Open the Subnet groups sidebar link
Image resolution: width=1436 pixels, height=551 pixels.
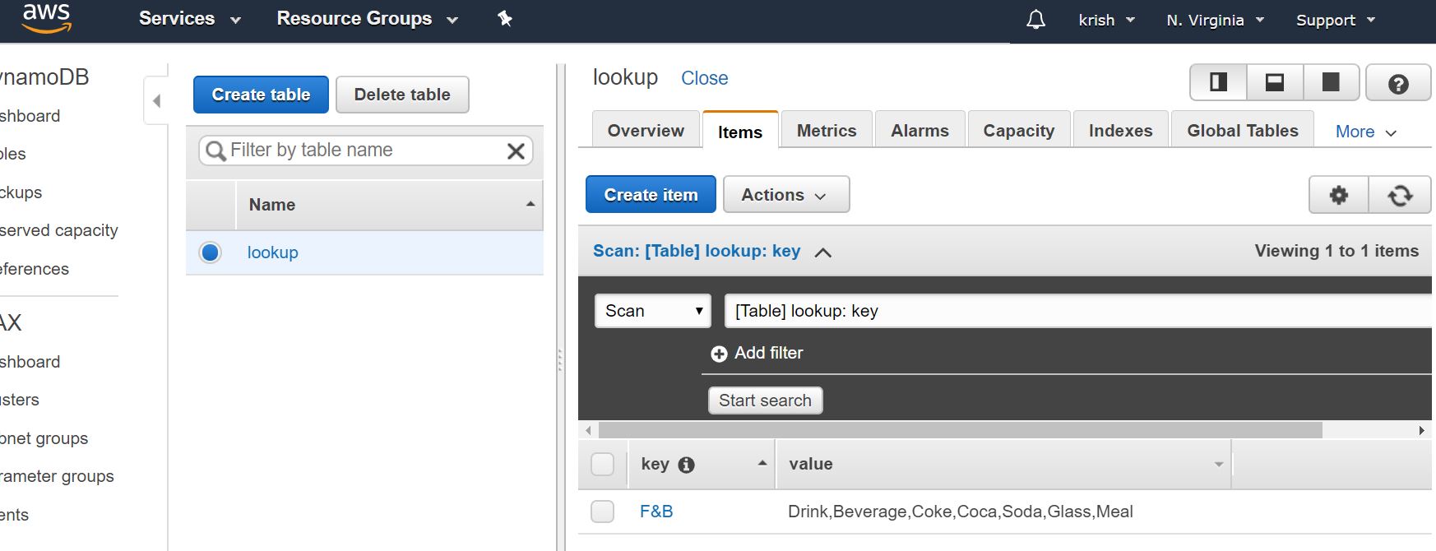click(x=44, y=438)
